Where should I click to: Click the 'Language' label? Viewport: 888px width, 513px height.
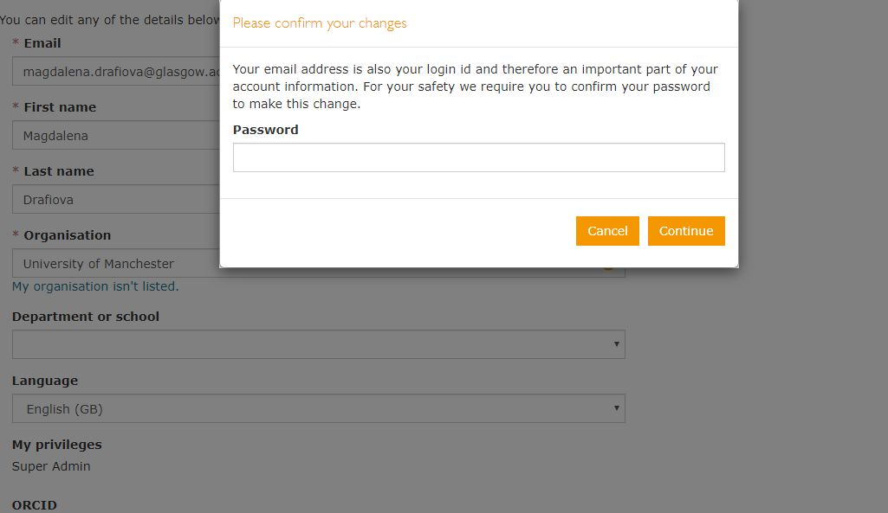(x=45, y=381)
